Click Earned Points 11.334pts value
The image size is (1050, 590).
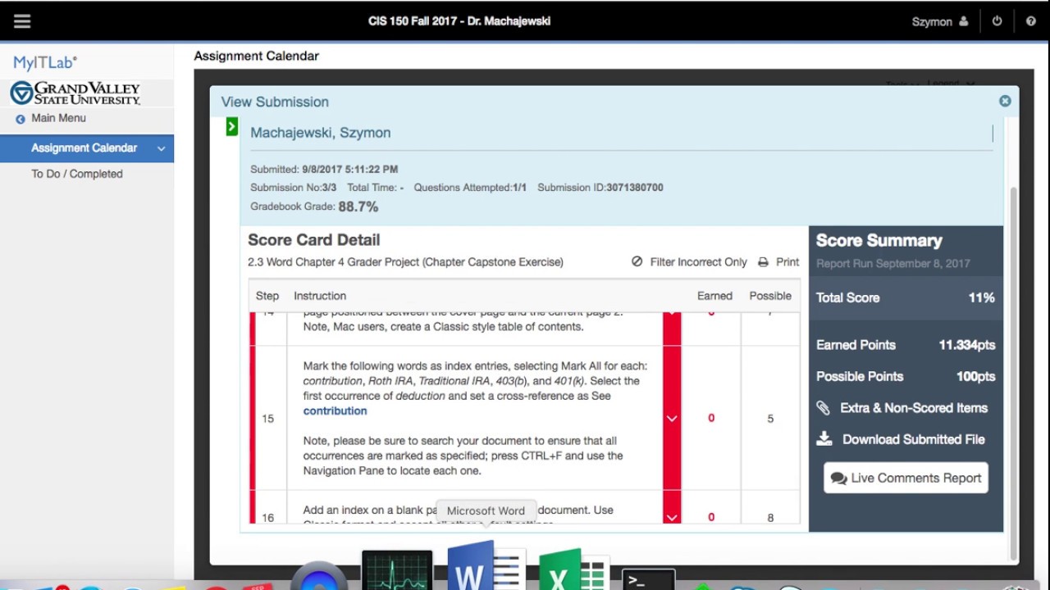tap(967, 345)
